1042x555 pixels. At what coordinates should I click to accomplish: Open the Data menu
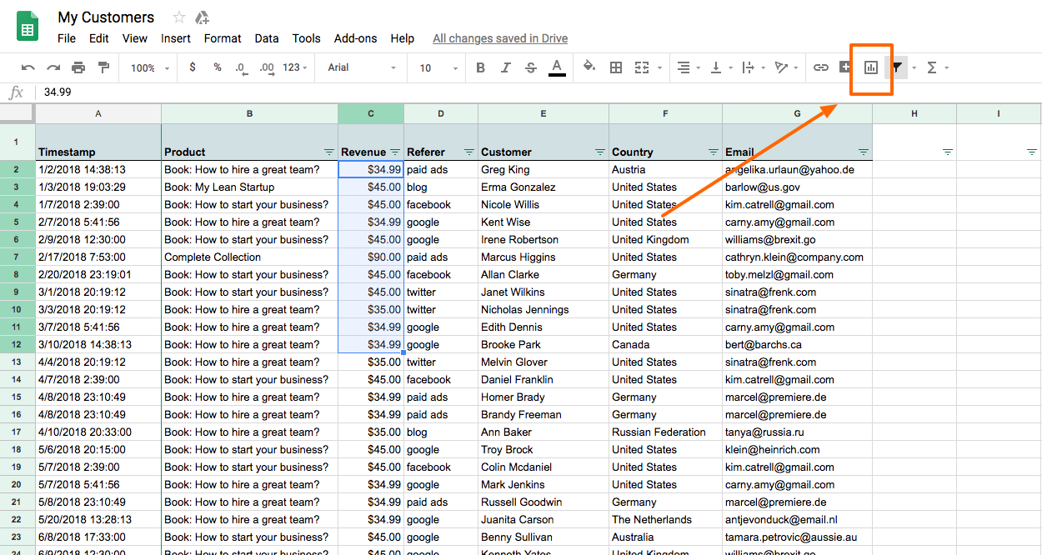click(x=267, y=38)
